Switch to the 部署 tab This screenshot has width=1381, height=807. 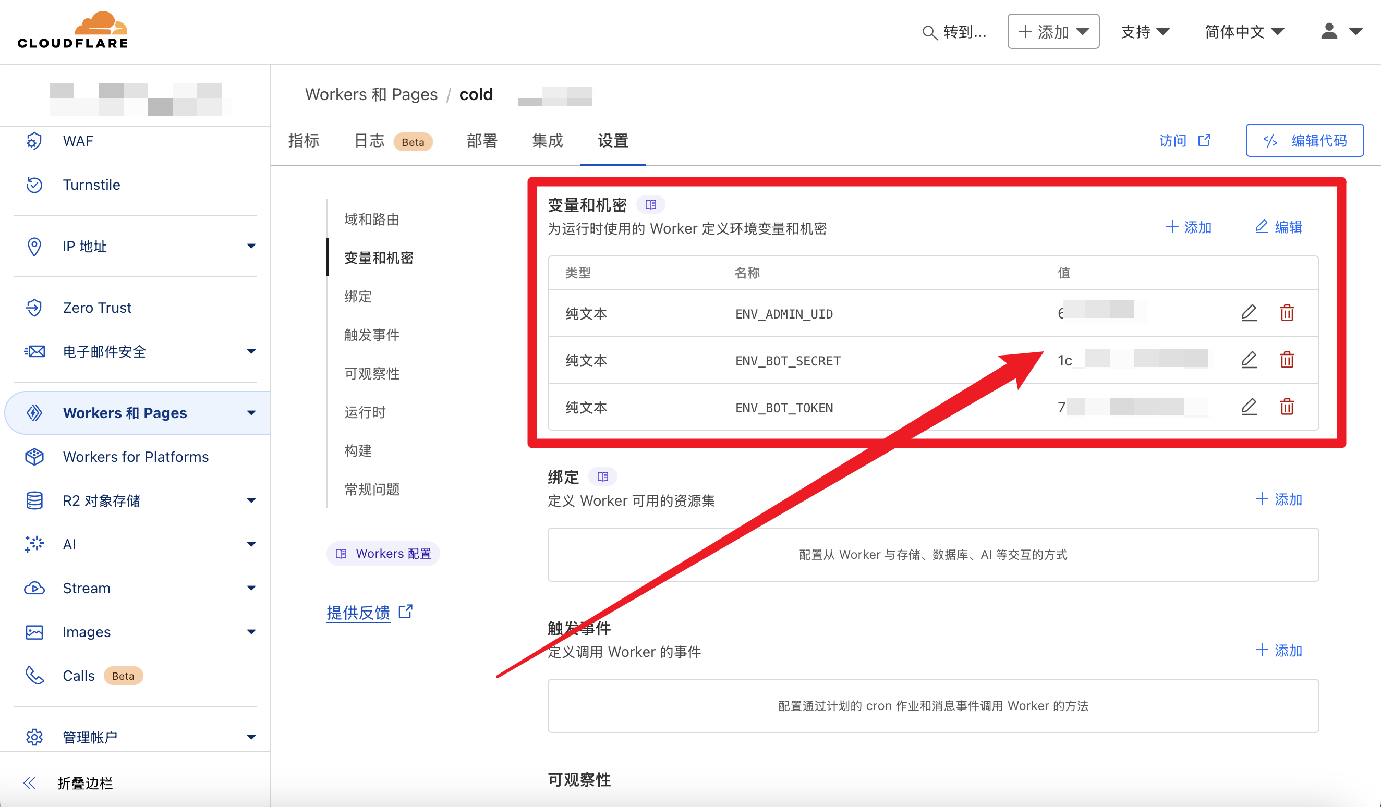point(482,141)
